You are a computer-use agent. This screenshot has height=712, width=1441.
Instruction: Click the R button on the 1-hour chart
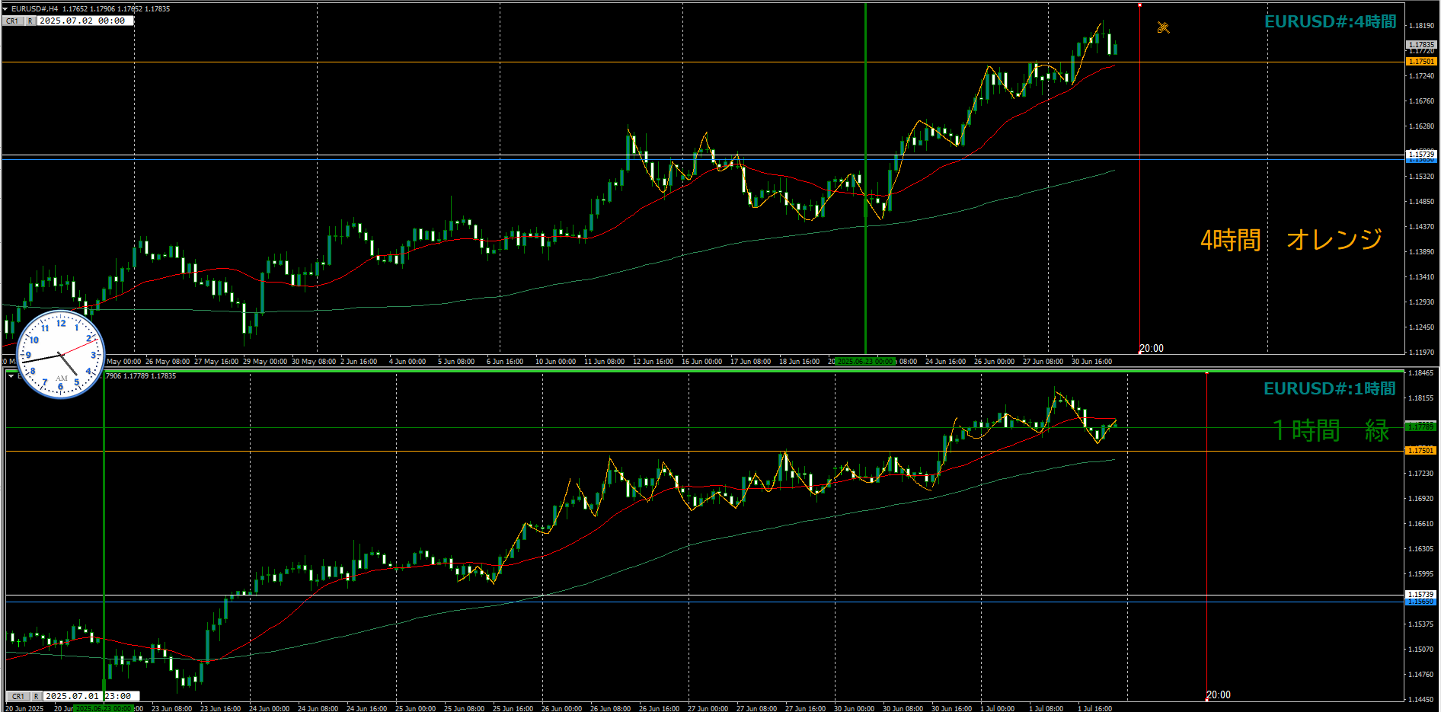(37, 696)
